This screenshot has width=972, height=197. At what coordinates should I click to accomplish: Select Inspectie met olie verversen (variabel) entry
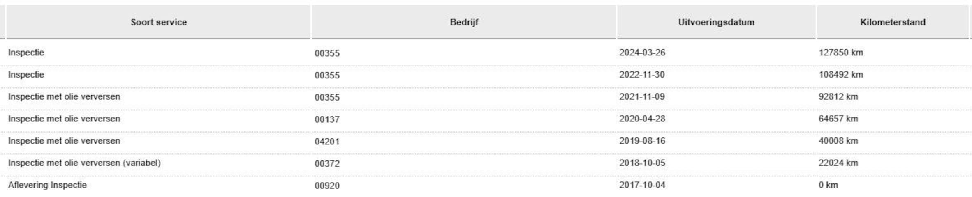(84, 163)
